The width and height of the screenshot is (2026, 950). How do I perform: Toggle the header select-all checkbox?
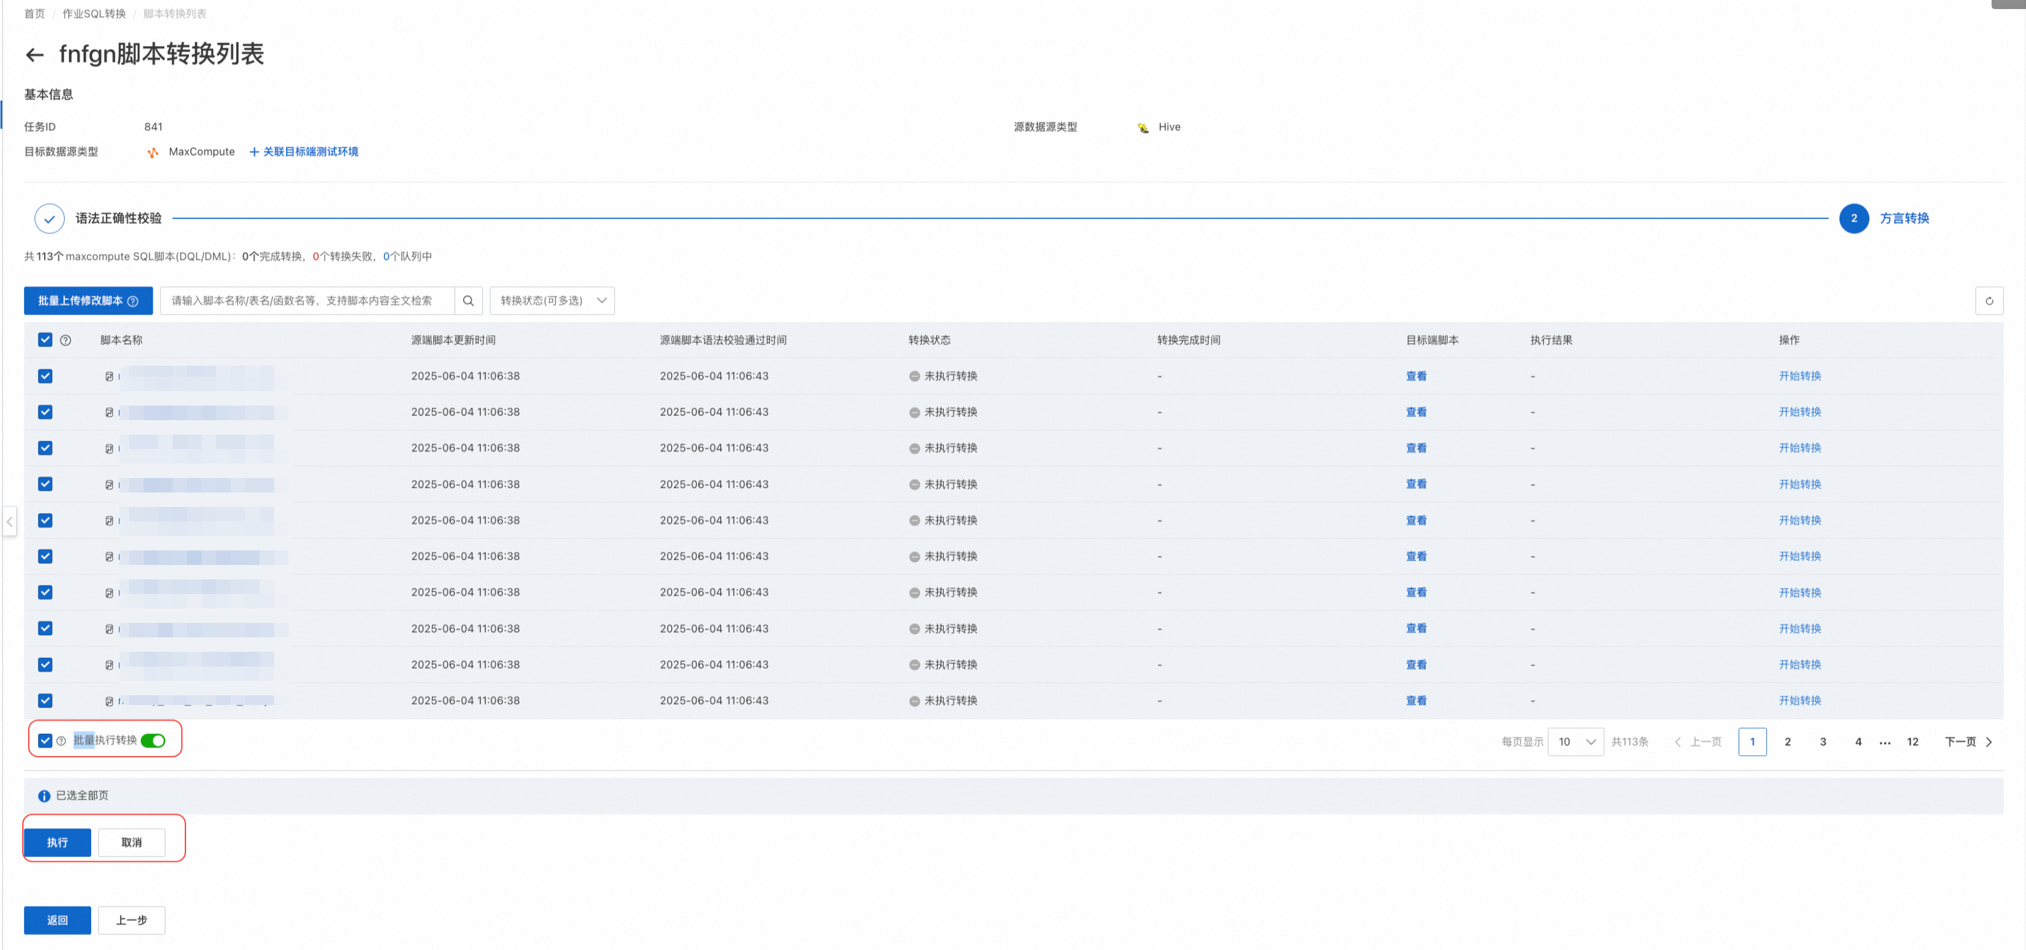(x=45, y=340)
